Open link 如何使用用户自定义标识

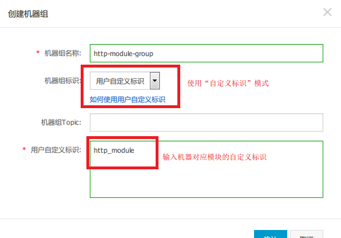point(128,100)
